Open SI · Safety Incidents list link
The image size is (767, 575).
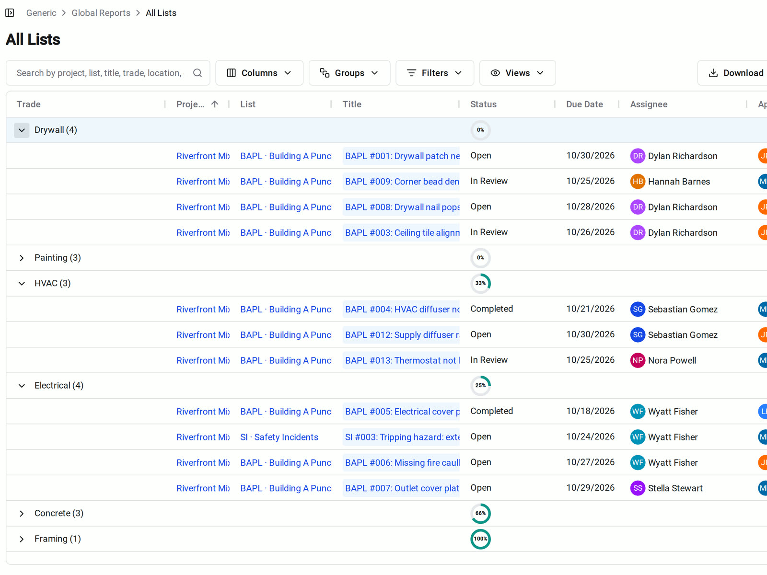[x=279, y=437]
